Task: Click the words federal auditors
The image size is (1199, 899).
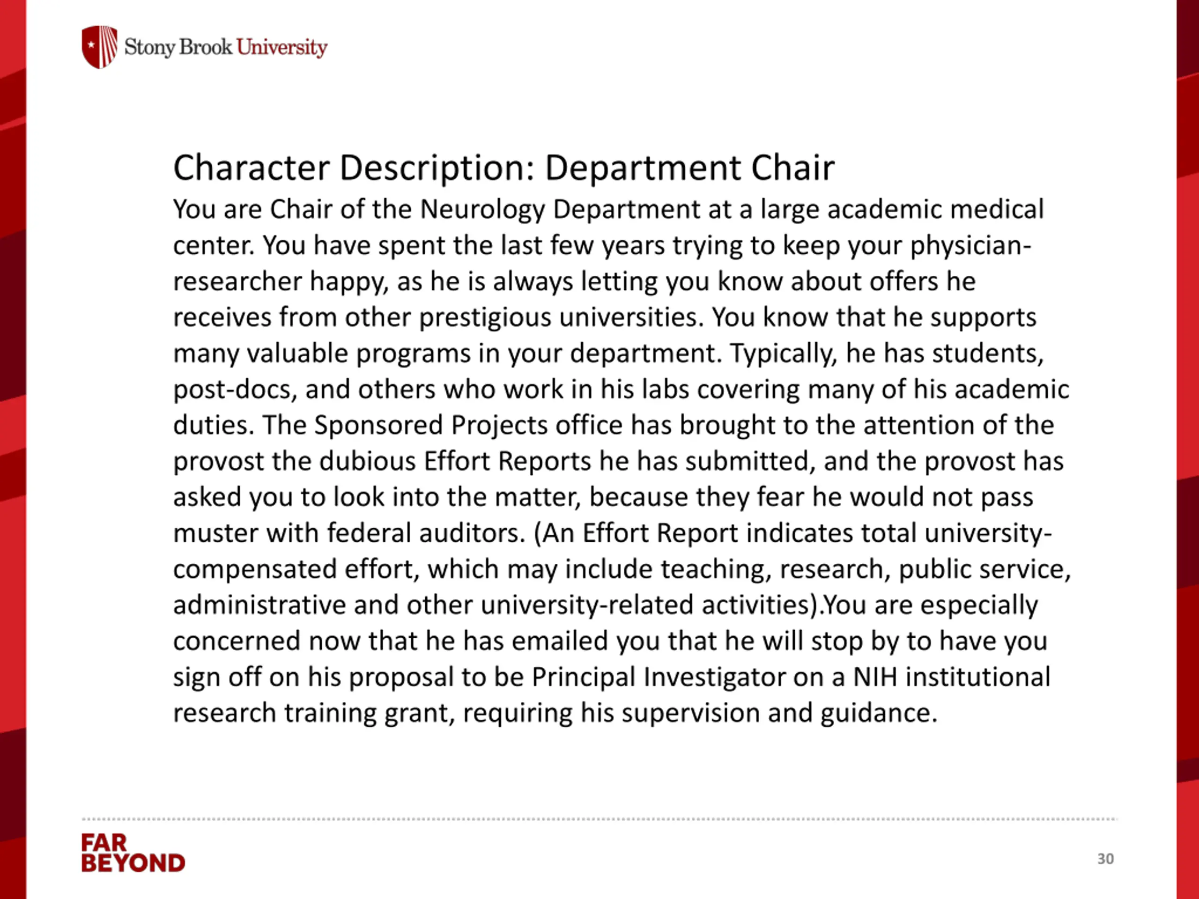Action: (426, 533)
